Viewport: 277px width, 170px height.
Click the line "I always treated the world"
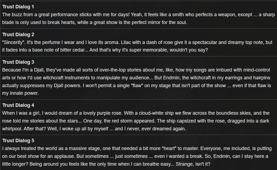coord(137,148)
